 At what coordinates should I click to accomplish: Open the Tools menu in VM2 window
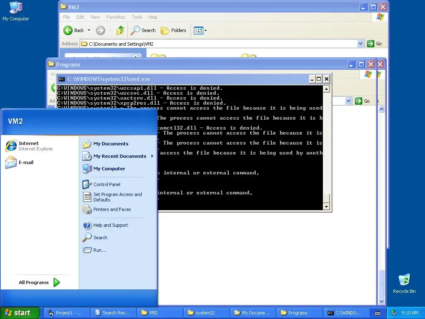137,17
